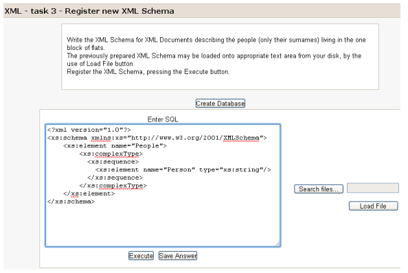Viewport: 408px width, 273px height.
Task: Click the closing '</xs:schema>' line
Action: [x=71, y=202]
